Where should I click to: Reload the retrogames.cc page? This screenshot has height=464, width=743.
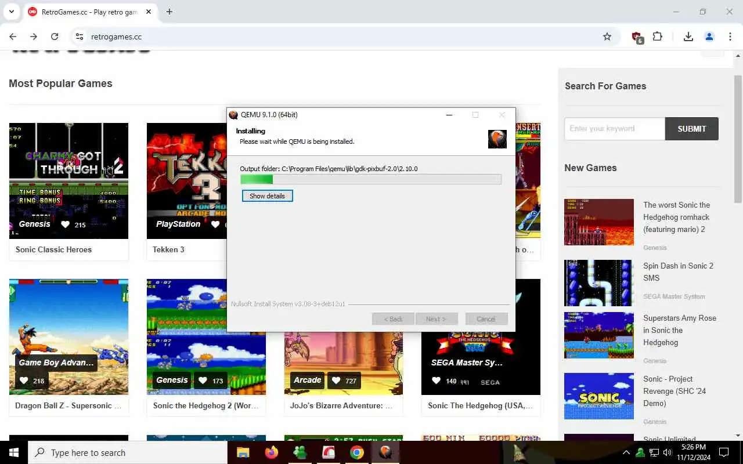click(x=55, y=37)
